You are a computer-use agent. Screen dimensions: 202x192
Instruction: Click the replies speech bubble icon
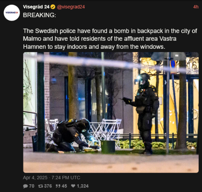tap(25, 186)
